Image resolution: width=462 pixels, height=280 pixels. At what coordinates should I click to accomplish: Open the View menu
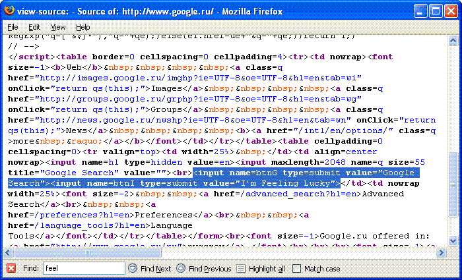[x=58, y=28]
